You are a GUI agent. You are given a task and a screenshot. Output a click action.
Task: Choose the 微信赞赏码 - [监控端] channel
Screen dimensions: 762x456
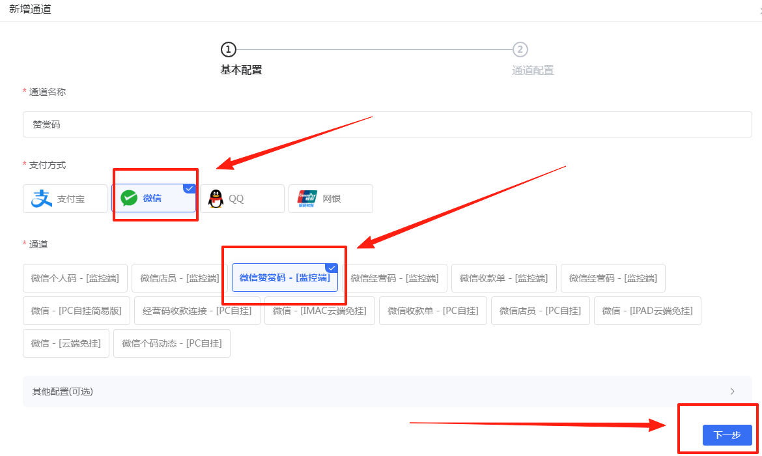[285, 278]
